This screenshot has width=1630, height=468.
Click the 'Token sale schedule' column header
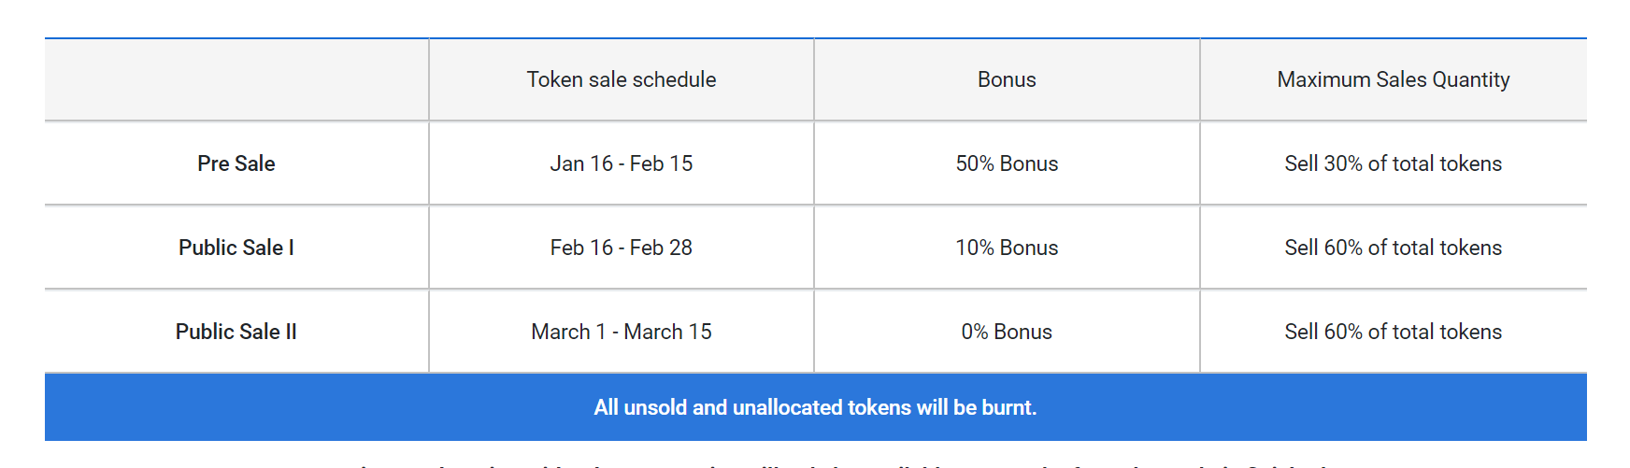pos(622,80)
